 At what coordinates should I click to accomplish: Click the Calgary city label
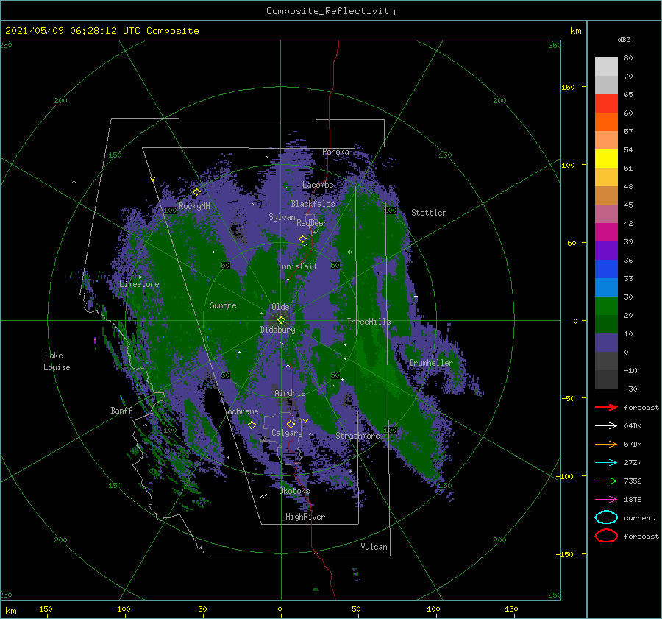(287, 433)
